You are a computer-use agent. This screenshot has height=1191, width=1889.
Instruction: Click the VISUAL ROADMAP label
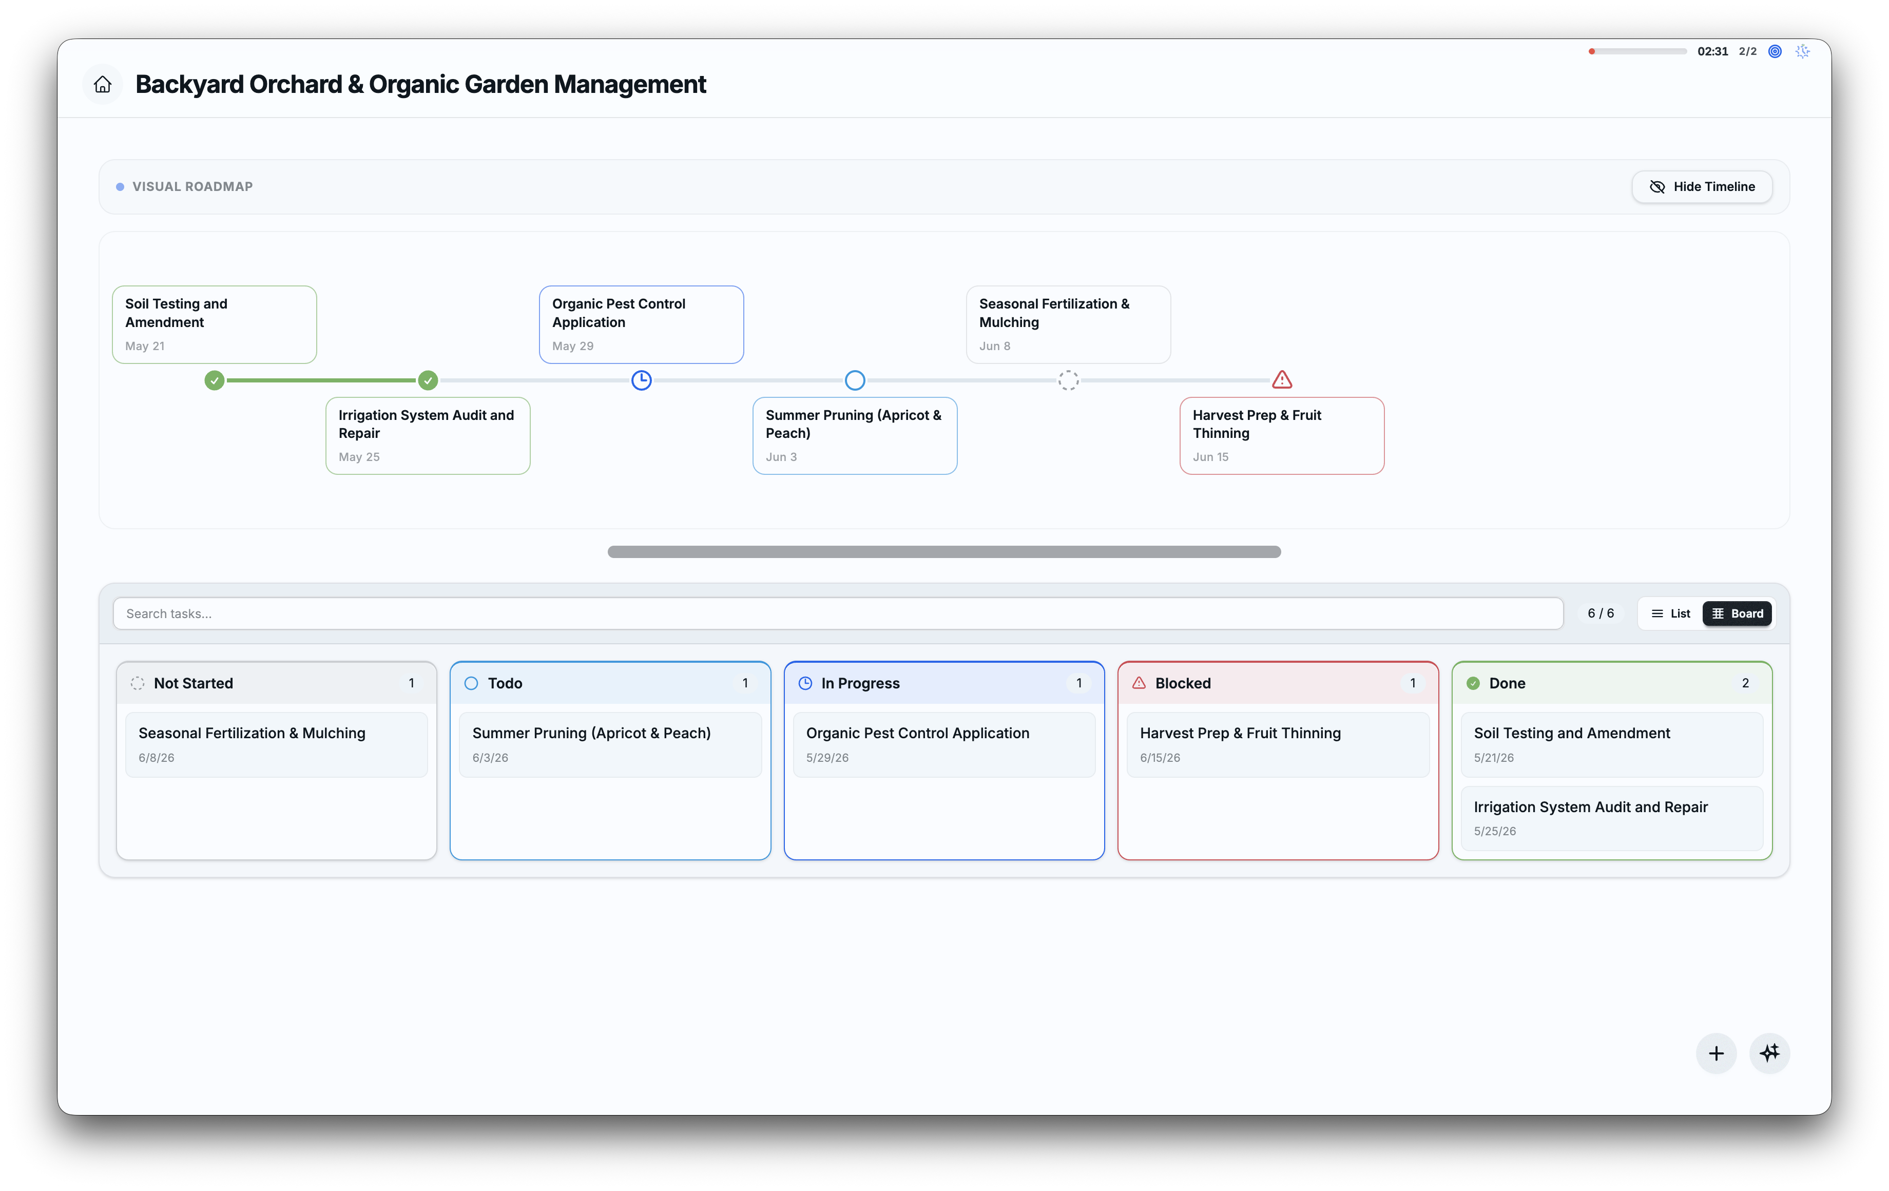pos(192,187)
